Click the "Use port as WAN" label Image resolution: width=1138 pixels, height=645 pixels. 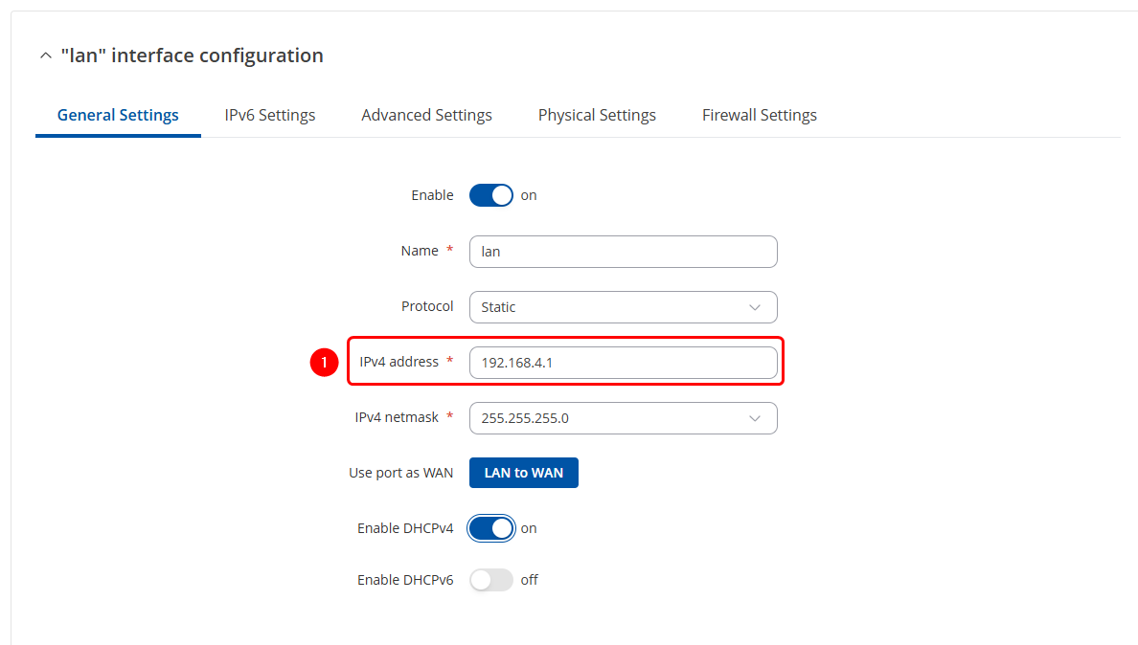pyautogui.click(x=401, y=473)
